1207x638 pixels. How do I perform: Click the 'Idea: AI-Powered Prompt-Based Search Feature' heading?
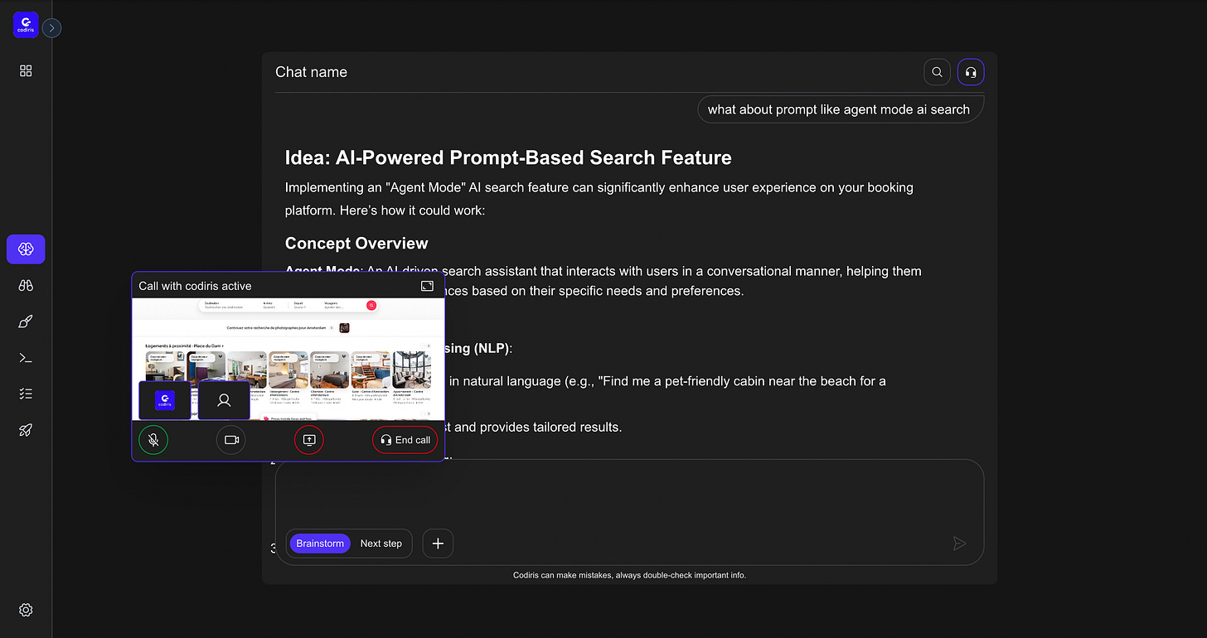(x=508, y=157)
